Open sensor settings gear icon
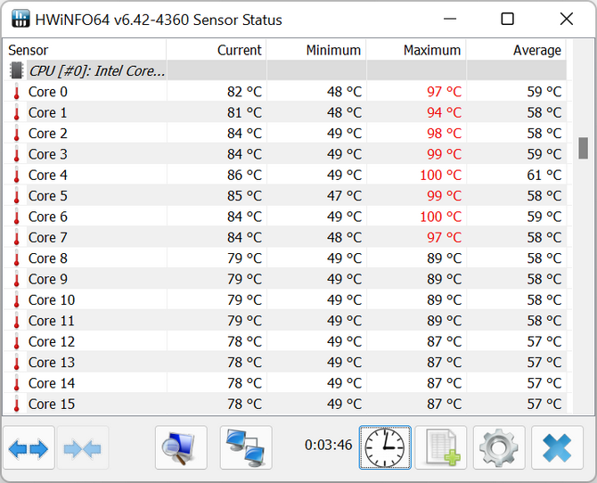This screenshot has width=597, height=483. [499, 447]
